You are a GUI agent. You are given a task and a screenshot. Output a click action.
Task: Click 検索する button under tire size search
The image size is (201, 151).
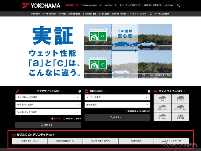48,125
